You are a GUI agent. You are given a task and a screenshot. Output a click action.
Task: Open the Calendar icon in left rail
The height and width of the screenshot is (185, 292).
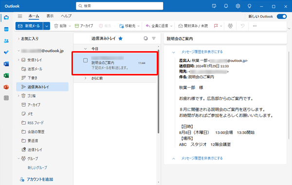click(6, 29)
